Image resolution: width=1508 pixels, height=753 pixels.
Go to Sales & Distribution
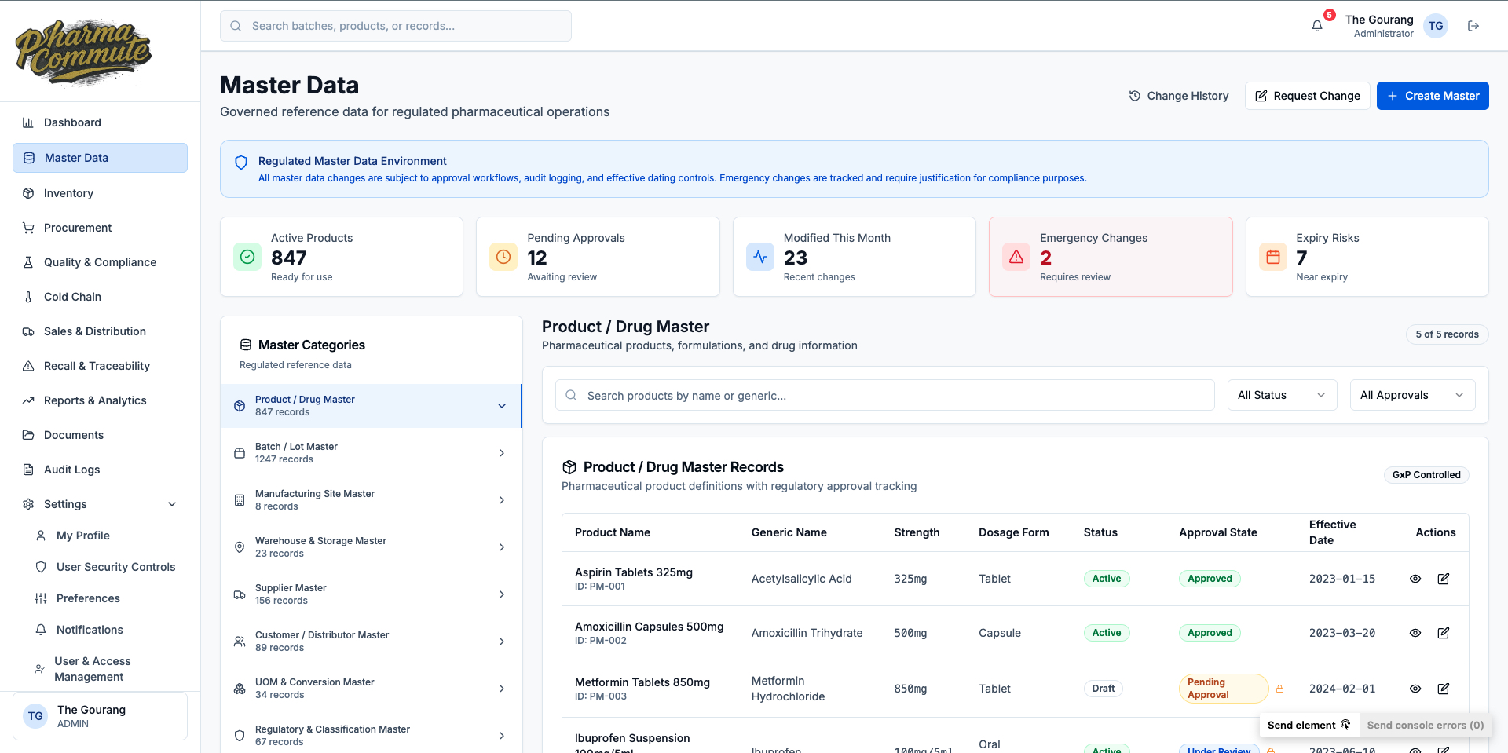(x=100, y=331)
